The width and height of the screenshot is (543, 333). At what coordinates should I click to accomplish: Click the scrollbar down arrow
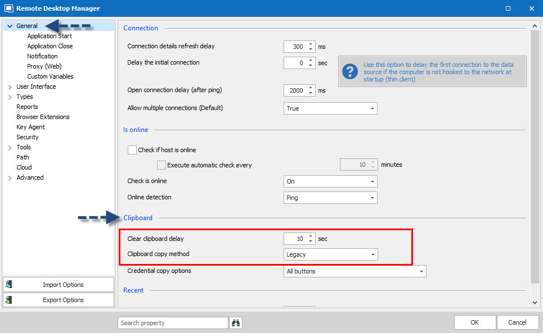click(x=535, y=303)
